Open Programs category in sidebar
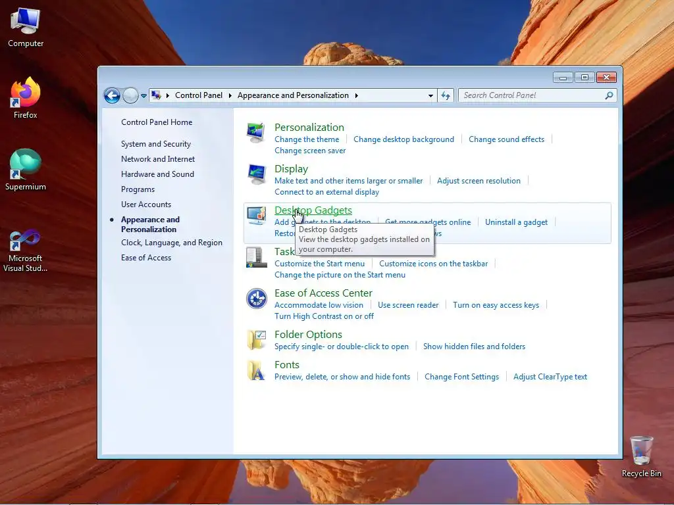This screenshot has height=505, width=674. coord(138,189)
